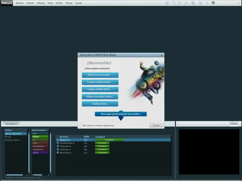Click the music note toolbar icon

(207, 3)
